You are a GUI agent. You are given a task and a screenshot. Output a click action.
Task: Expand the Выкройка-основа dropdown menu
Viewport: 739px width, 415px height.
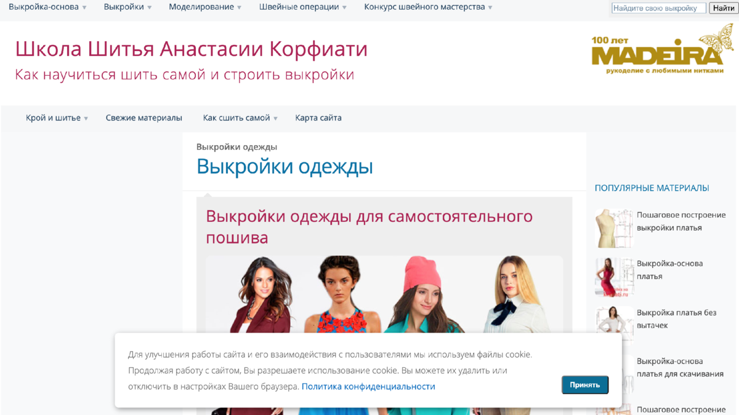click(44, 7)
